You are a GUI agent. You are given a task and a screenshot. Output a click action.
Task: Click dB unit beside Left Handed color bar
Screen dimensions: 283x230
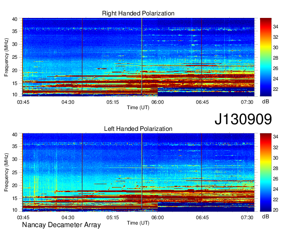[x=266, y=216]
